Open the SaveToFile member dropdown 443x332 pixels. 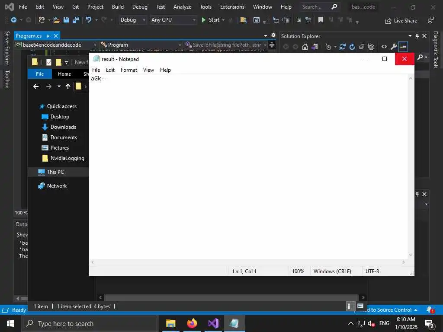(x=226, y=45)
